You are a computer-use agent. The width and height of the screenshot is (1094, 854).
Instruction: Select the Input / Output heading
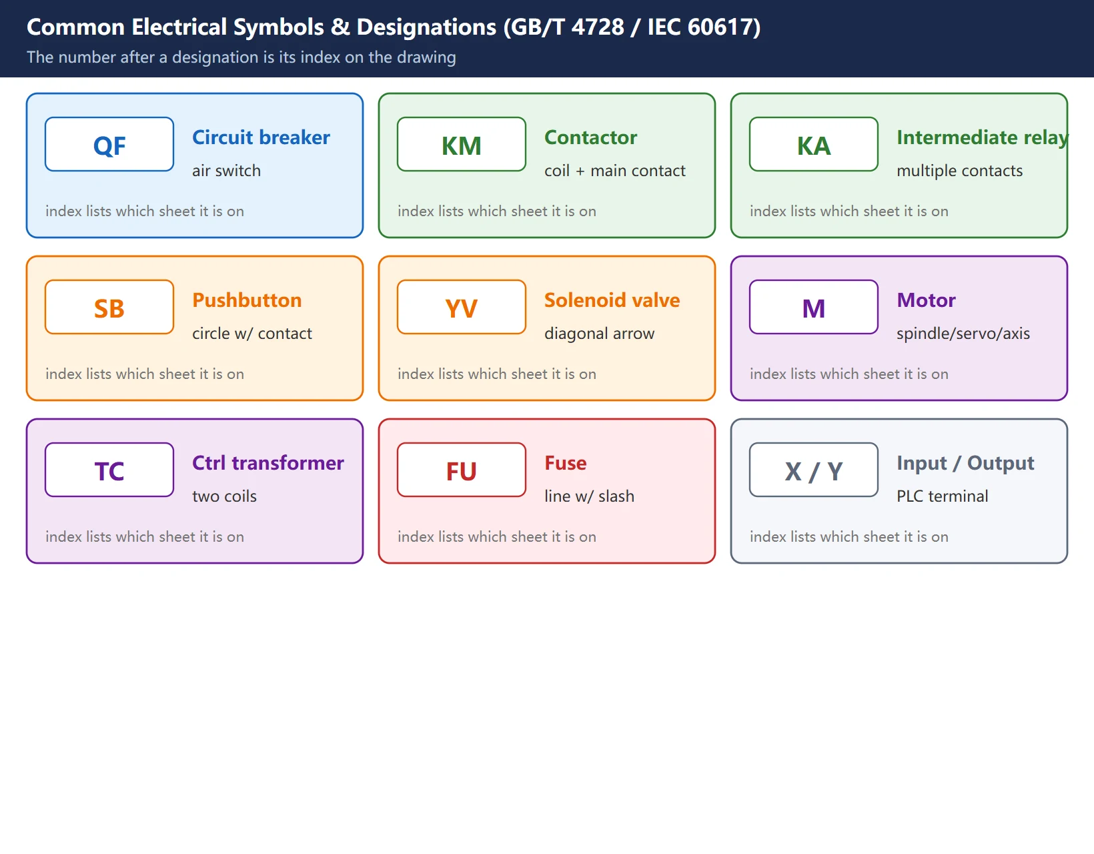965,463
